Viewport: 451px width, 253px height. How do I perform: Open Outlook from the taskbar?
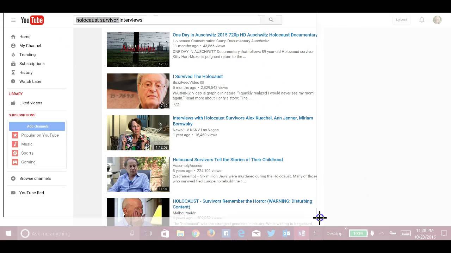[x=286, y=233]
